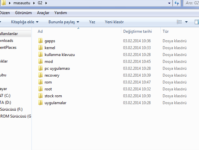
Task: Click the uygulamalar folder name
Action: click(x=55, y=103)
